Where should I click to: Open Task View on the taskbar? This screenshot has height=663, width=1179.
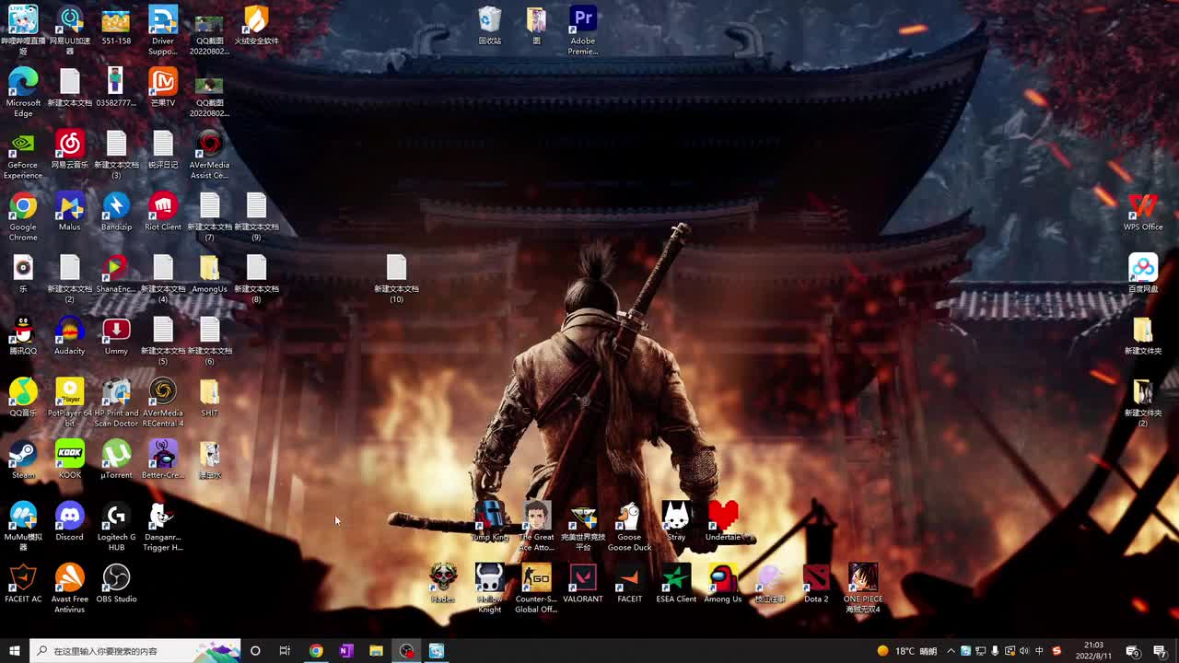(285, 651)
